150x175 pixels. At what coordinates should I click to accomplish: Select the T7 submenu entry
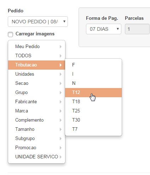(x=93, y=129)
